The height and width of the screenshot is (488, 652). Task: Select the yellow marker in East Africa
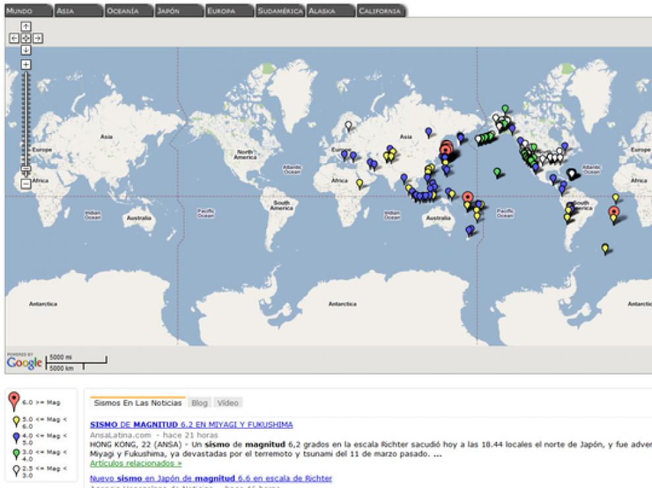point(360,183)
